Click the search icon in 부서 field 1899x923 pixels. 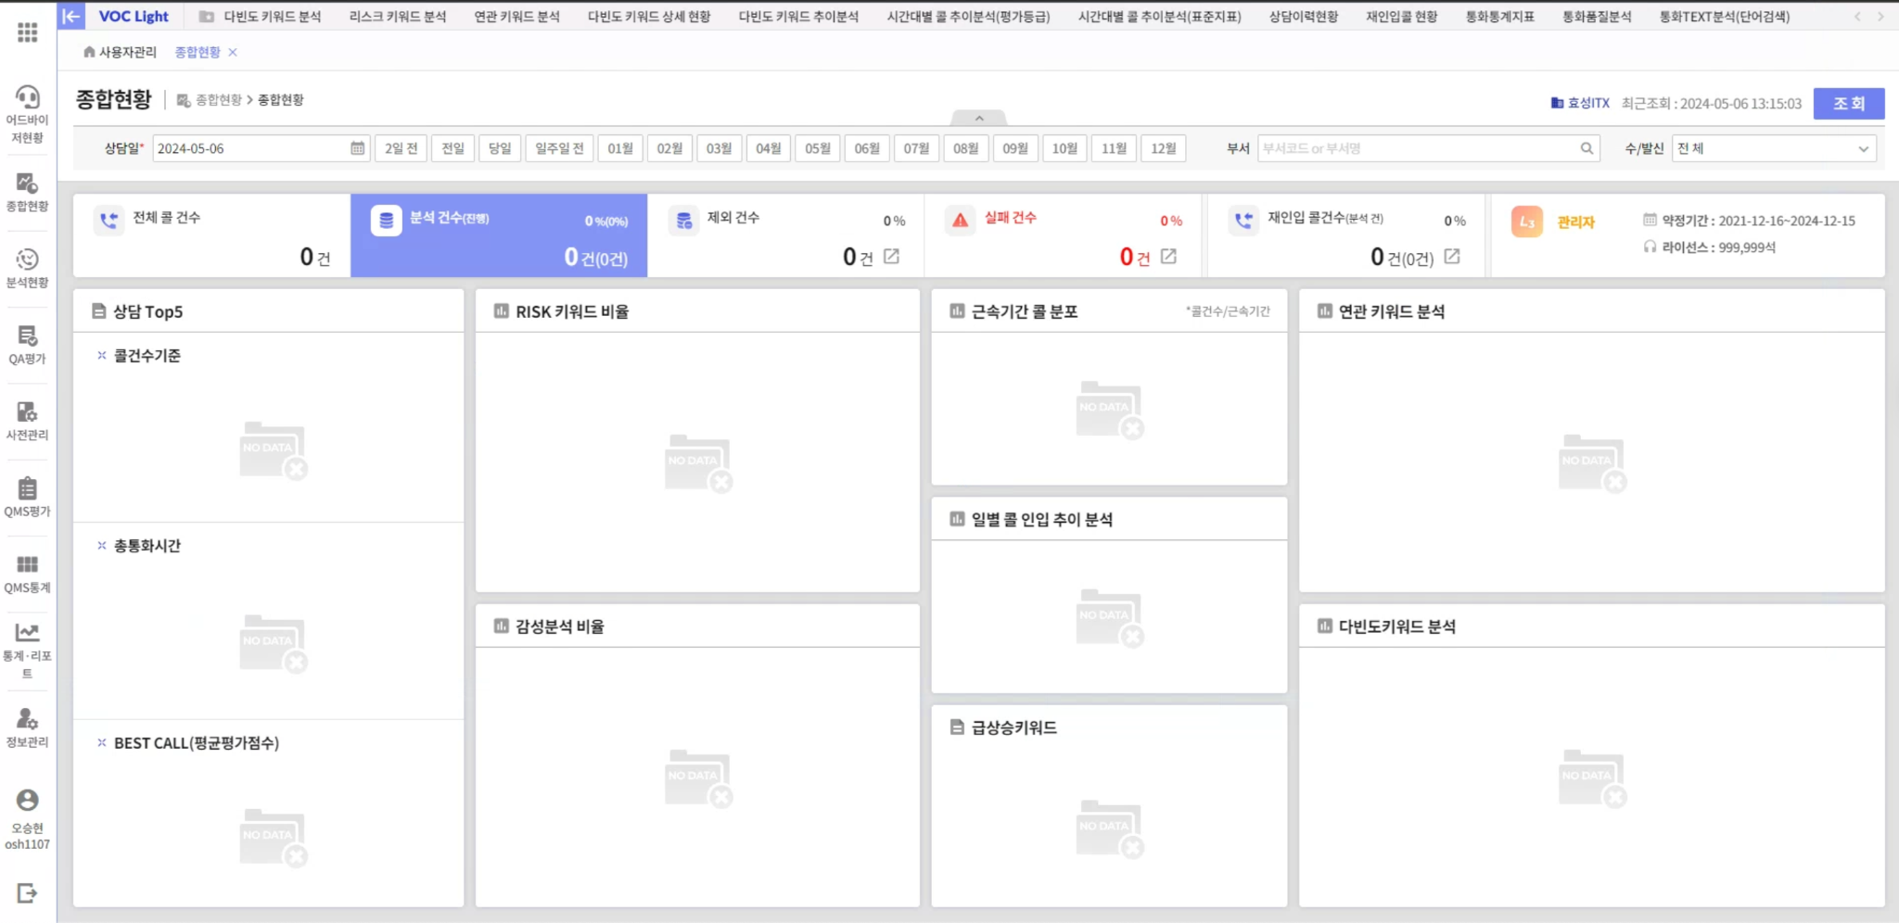point(1587,148)
